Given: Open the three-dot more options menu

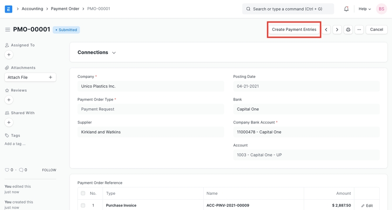Looking at the screenshot, I should [359, 30].
